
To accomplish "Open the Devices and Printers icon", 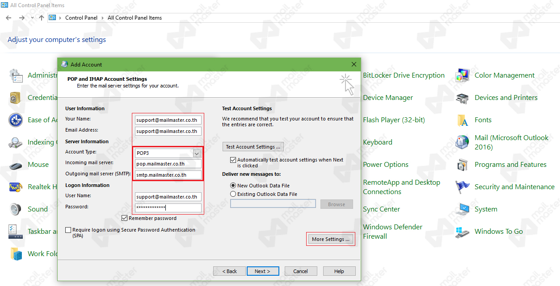I will pos(462,98).
